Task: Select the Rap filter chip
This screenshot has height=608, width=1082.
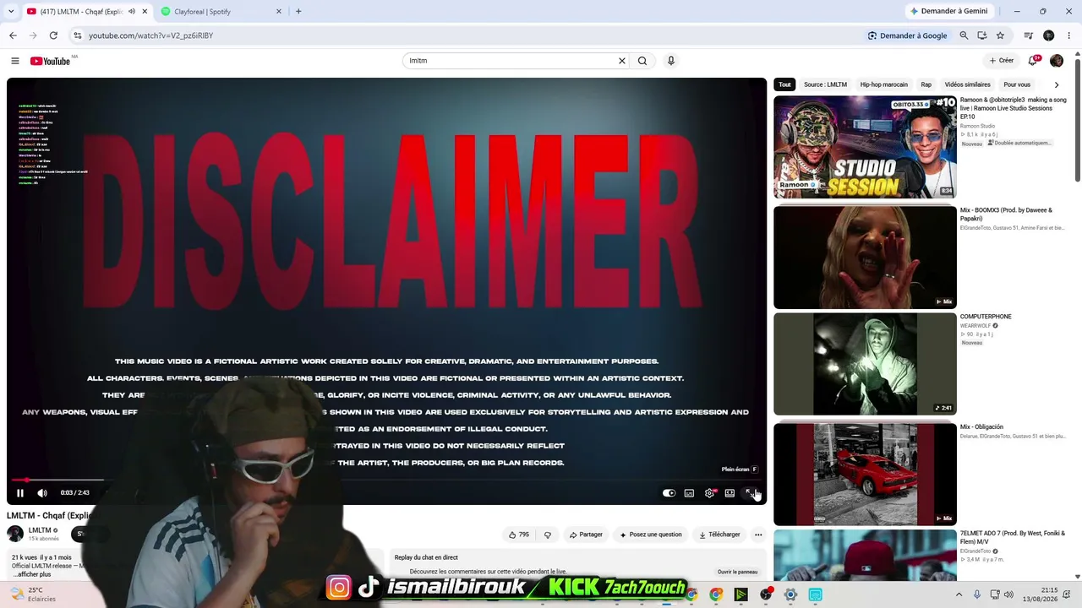Action: [x=926, y=84]
